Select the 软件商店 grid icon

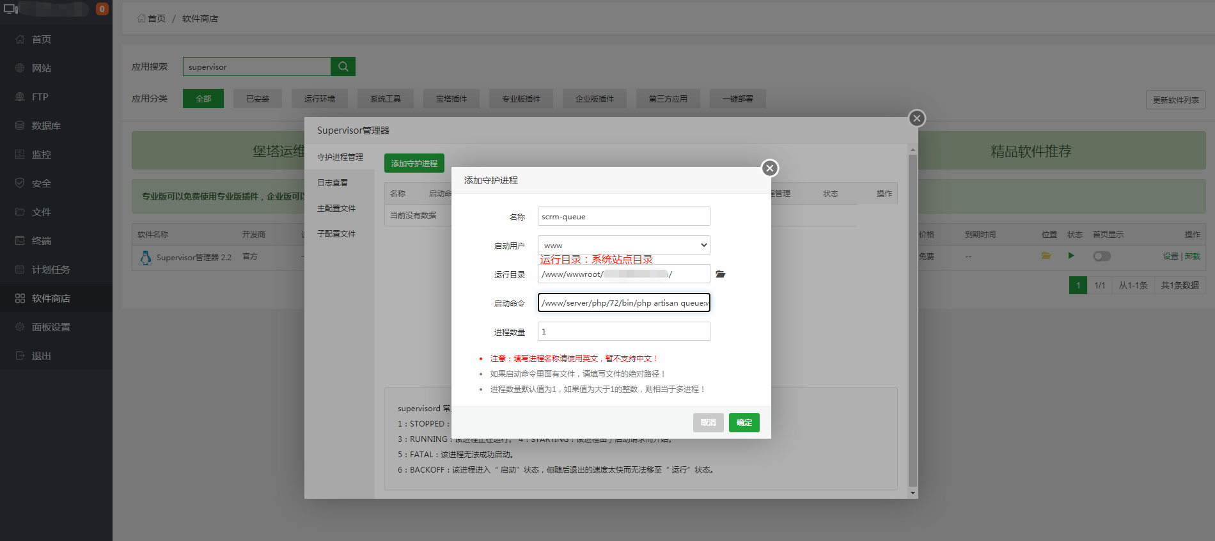point(20,298)
